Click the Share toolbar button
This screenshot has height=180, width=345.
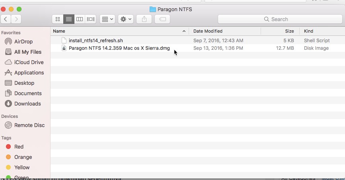click(144, 19)
